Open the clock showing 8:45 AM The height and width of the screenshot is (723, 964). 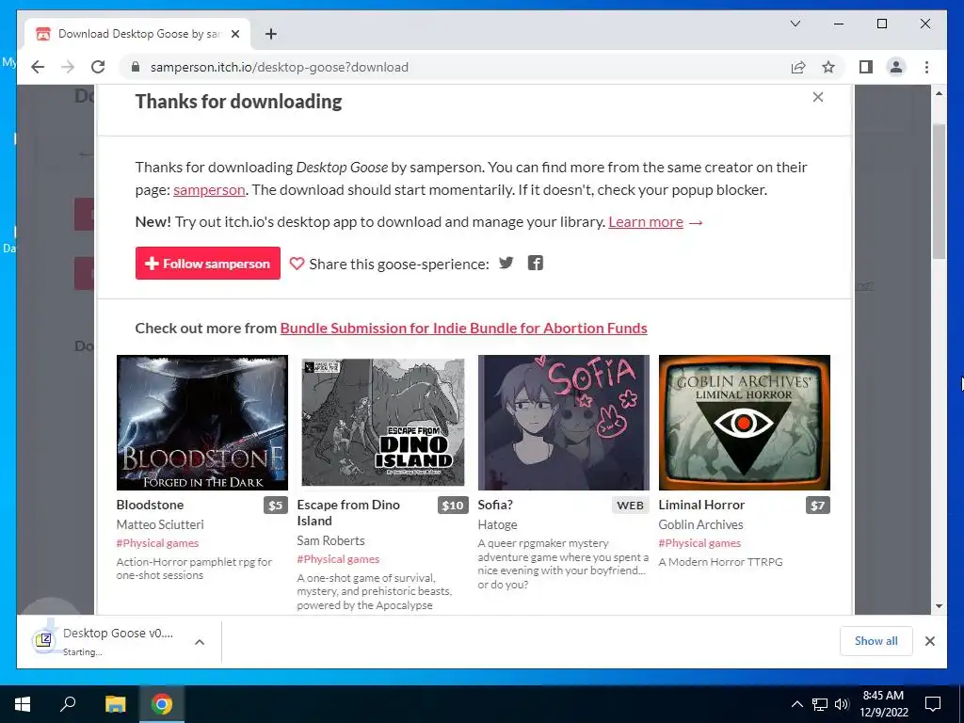883,704
